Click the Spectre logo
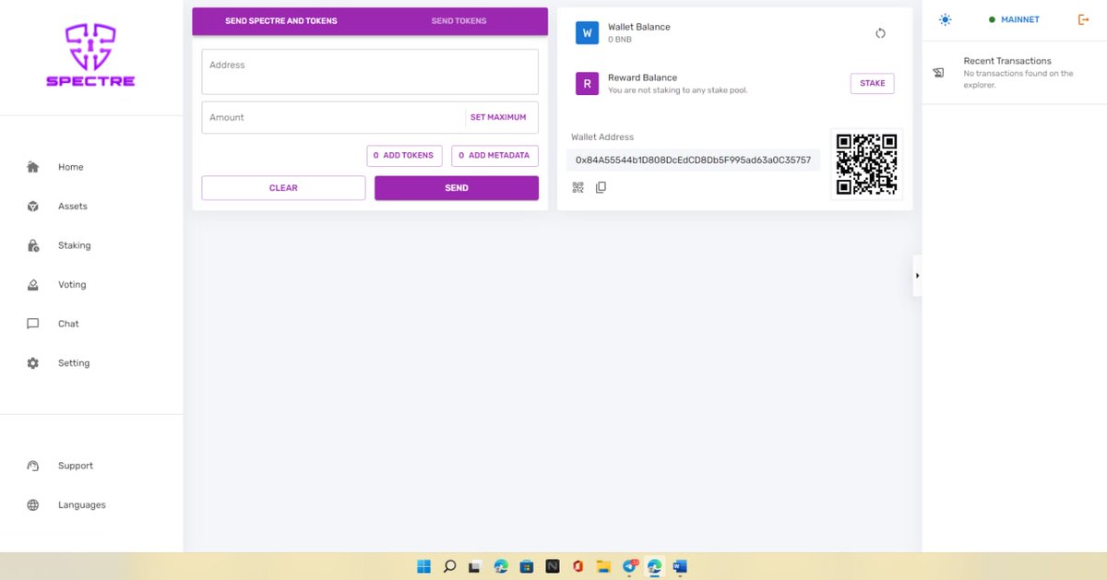Viewport: 1107px width, 580px height. coord(91,56)
